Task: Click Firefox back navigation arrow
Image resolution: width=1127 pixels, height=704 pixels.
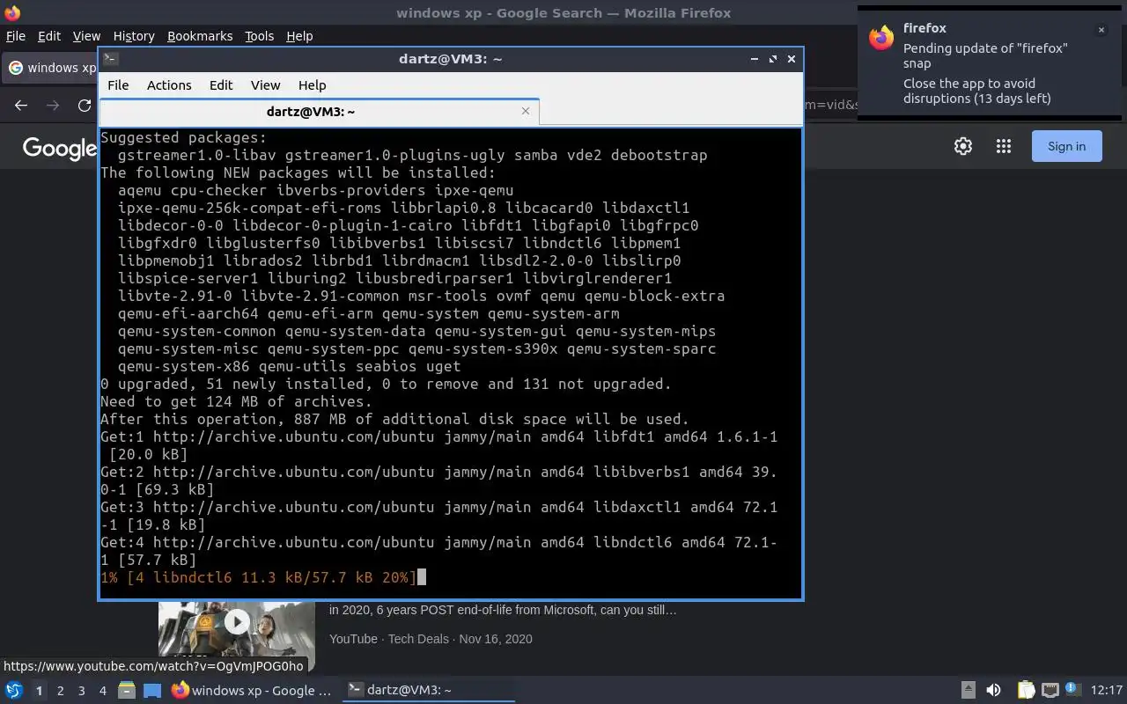Action: 21,105
